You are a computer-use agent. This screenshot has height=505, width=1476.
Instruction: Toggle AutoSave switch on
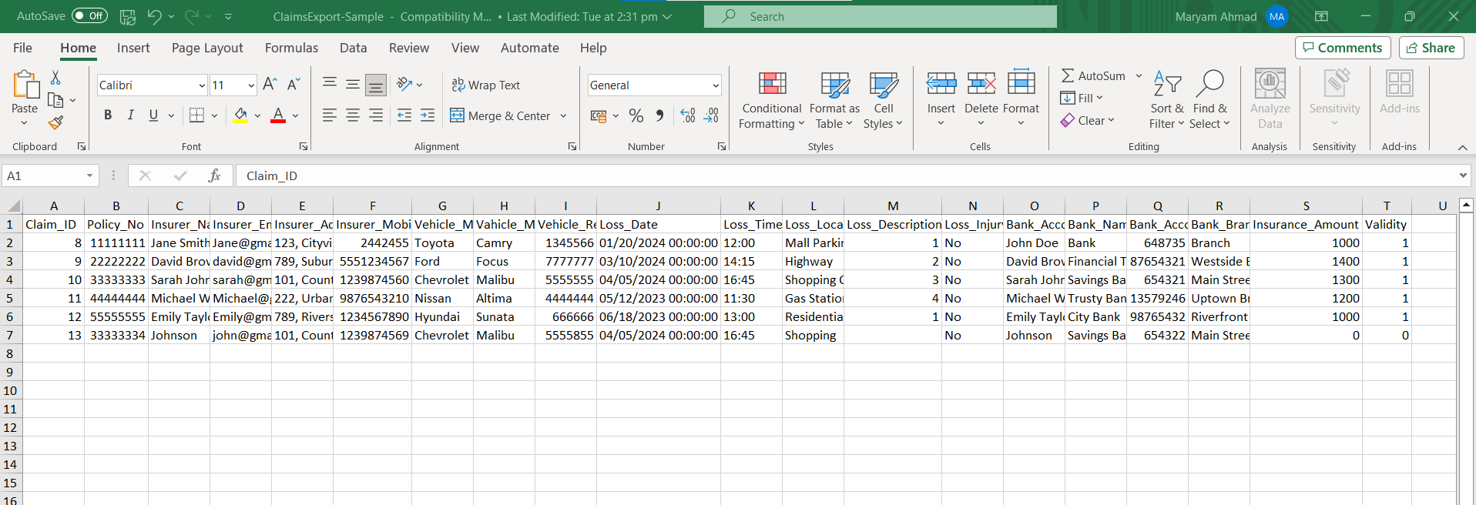[89, 16]
